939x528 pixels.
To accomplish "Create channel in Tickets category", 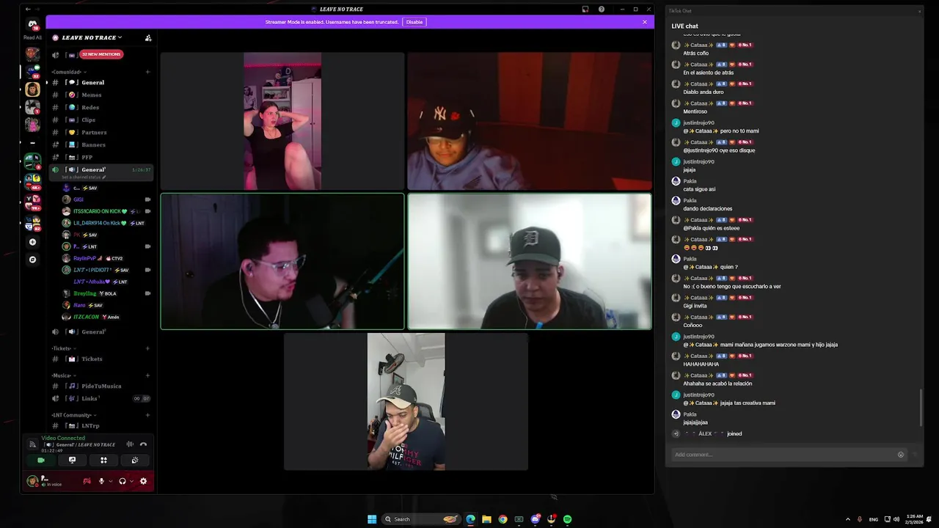I will click(x=147, y=348).
